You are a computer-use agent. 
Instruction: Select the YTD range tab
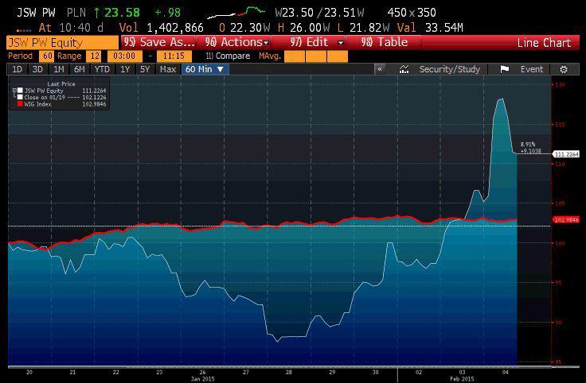pos(101,69)
